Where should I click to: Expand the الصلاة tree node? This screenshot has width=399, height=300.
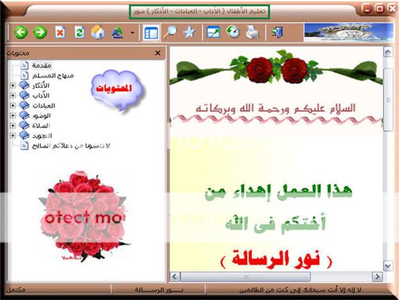pyautogui.click(x=12, y=126)
